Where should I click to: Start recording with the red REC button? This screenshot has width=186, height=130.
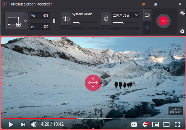click(x=163, y=21)
